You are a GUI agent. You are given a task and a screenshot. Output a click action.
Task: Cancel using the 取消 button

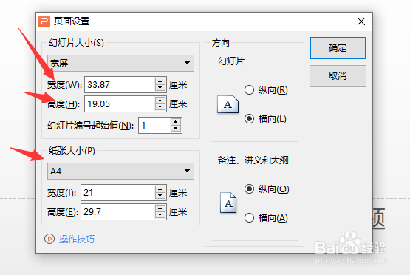338,76
